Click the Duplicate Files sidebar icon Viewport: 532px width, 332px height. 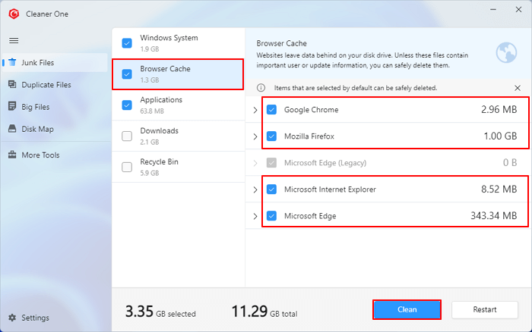click(12, 84)
